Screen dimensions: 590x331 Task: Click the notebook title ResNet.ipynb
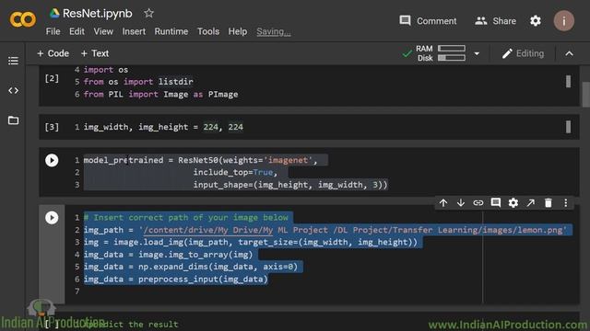(x=98, y=14)
